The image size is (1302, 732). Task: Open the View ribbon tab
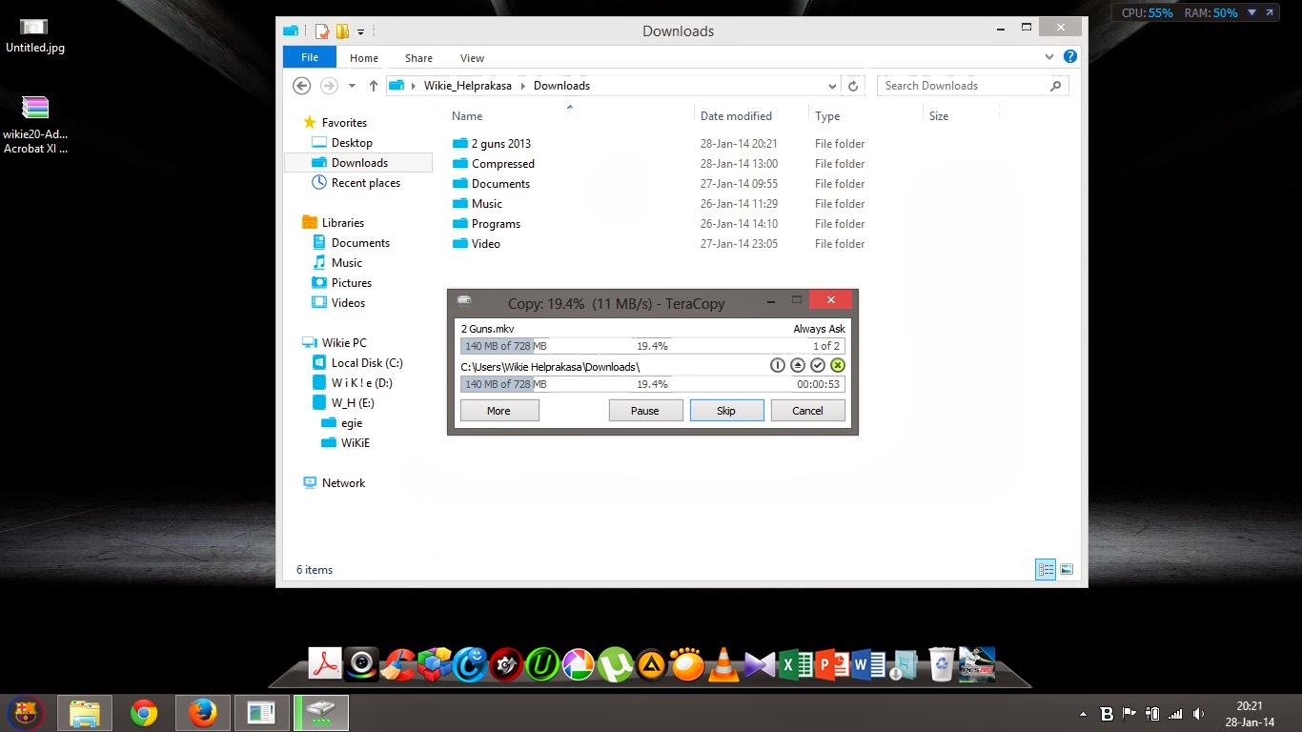472,58
